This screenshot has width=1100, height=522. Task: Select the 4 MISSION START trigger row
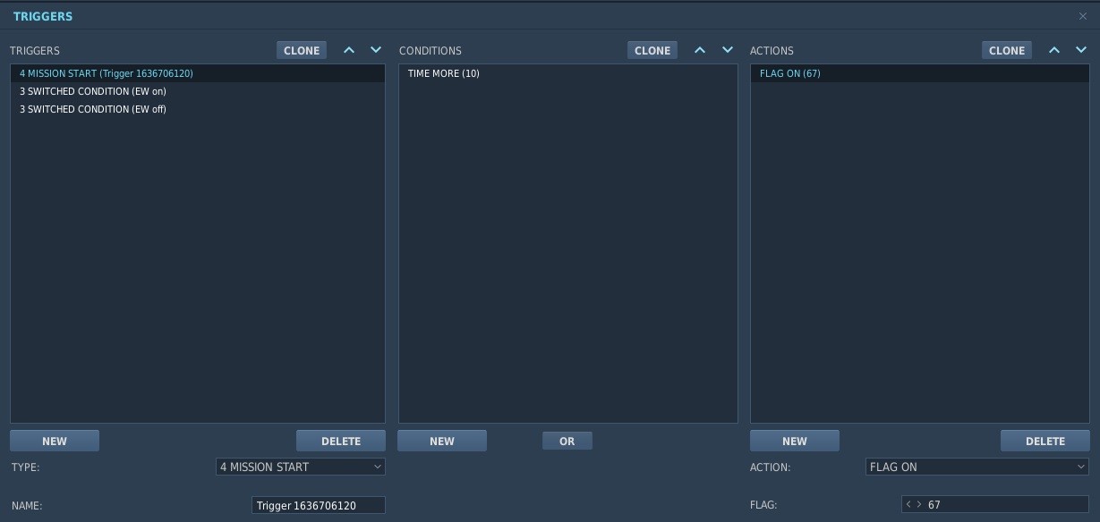pyautogui.click(x=198, y=73)
